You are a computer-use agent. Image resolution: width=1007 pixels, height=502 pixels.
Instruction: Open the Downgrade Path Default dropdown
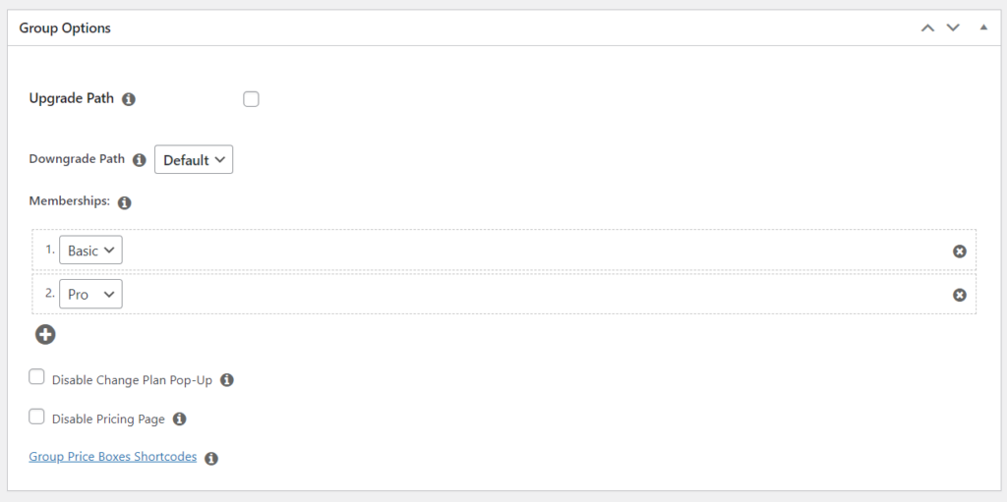click(x=194, y=160)
